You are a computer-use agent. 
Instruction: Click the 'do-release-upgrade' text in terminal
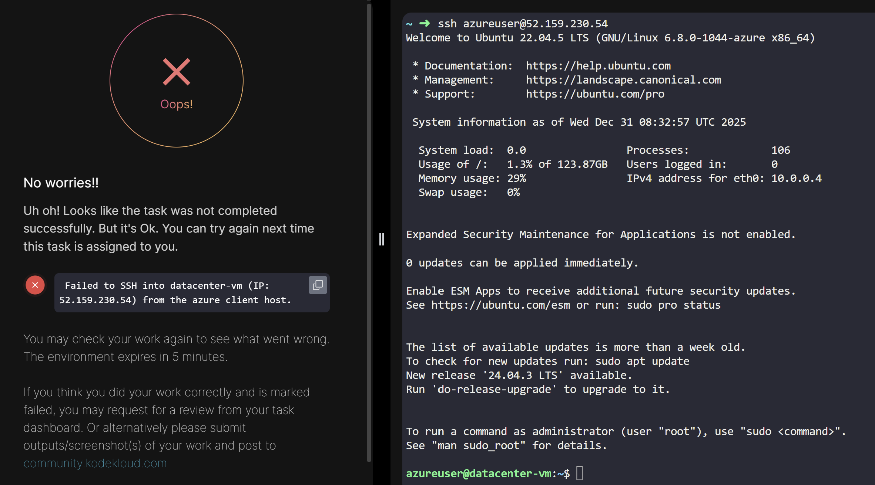click(x=495, y=389)
